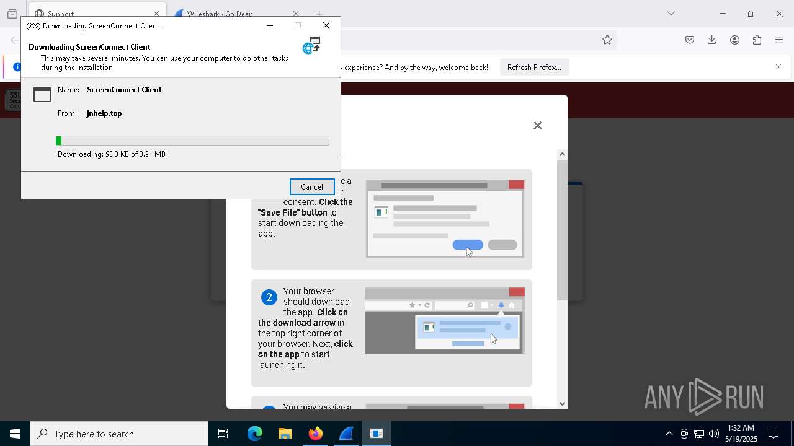Cancel the ScreenConnect Client download
794x446 pixels.
312,187
